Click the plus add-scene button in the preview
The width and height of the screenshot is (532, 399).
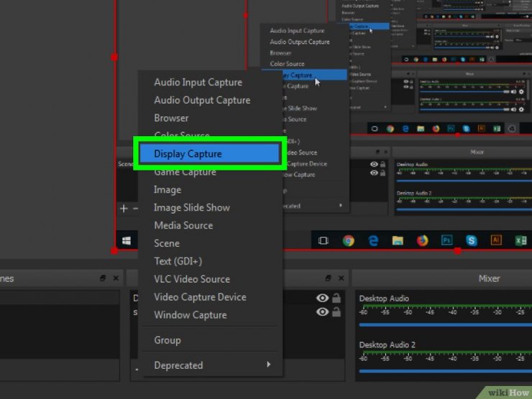click(124, 208)
